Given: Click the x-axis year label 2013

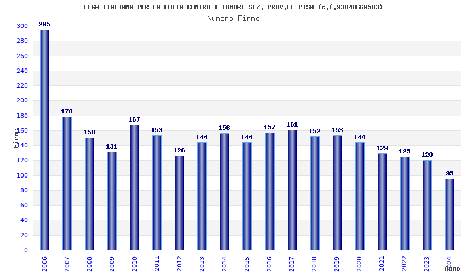Looking at the screenshot, I should [x=202, y=264].
